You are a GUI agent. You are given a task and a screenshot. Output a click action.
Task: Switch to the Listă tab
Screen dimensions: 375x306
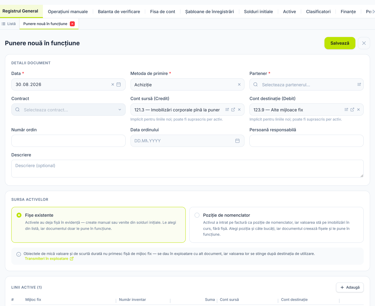(9, 24)
